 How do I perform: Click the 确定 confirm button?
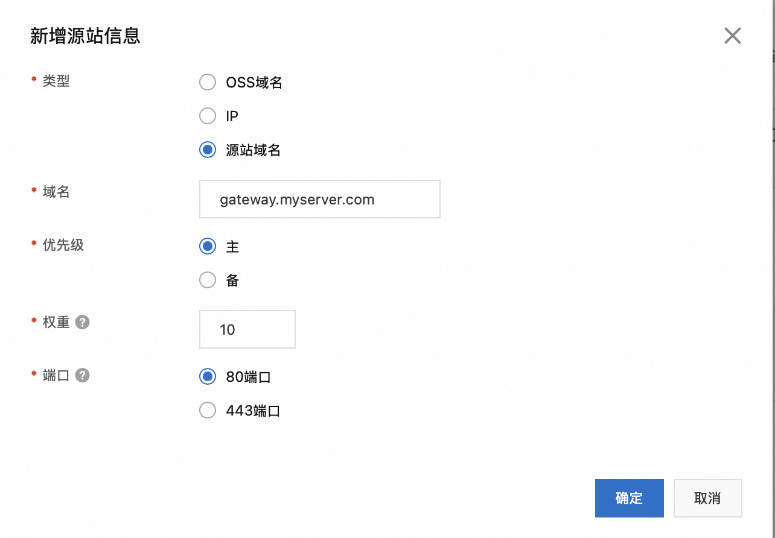[x=629, y=498]
